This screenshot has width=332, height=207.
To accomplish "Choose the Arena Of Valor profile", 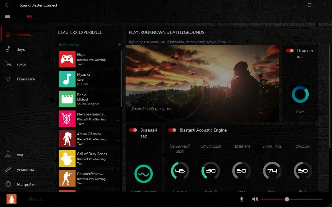I will click(x=89, y=139).
